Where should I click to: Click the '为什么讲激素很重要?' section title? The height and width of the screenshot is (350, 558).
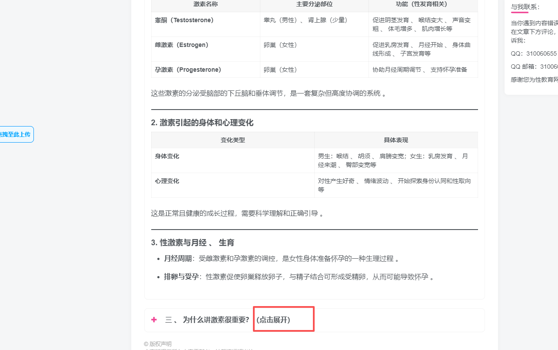tap(216, 320)
